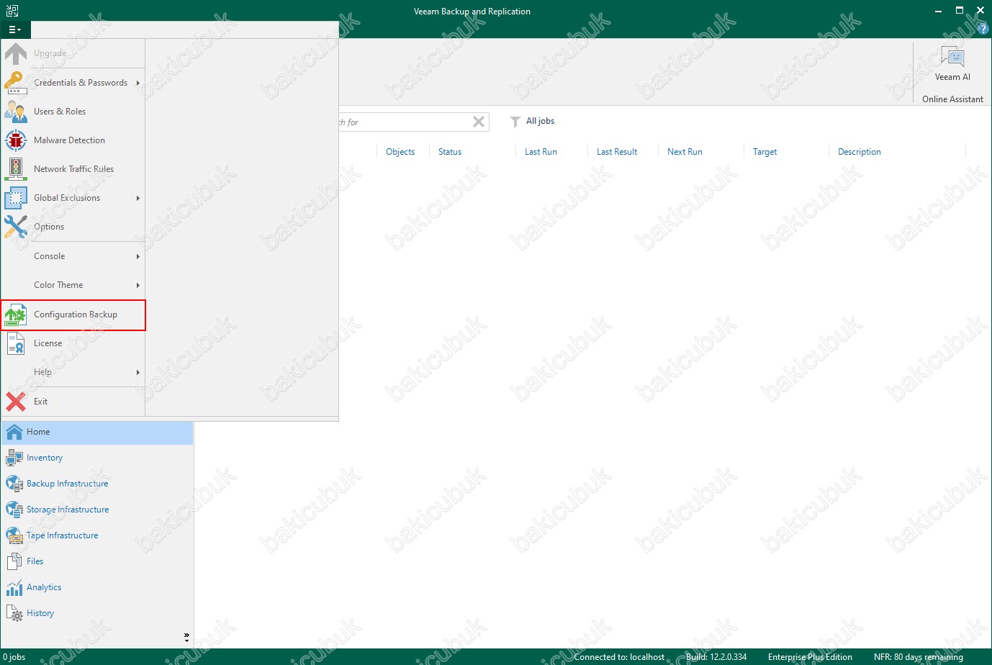Screen dimensions: 992x665
Task: Sort by Objects column header
Action: [x=400, y=152]
